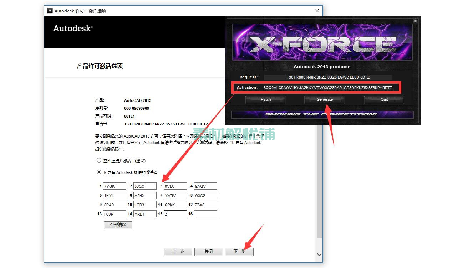Click activation code box 1 containing 7YGK
Image resolution: width=468 pixels, height=268 pixels.
[x=115, y=186]
